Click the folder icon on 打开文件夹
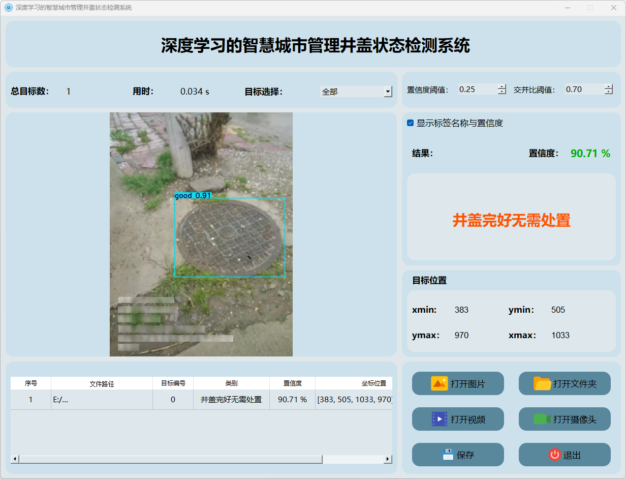Screen dimensions: 626x479 click(542, 383)
